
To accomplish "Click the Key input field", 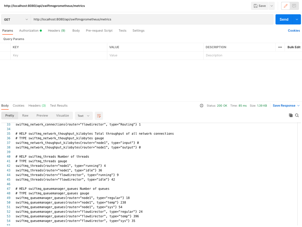I will point(59,55).
